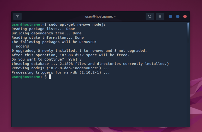
Task: Minimize the terminal window
Action: (170, 17)
